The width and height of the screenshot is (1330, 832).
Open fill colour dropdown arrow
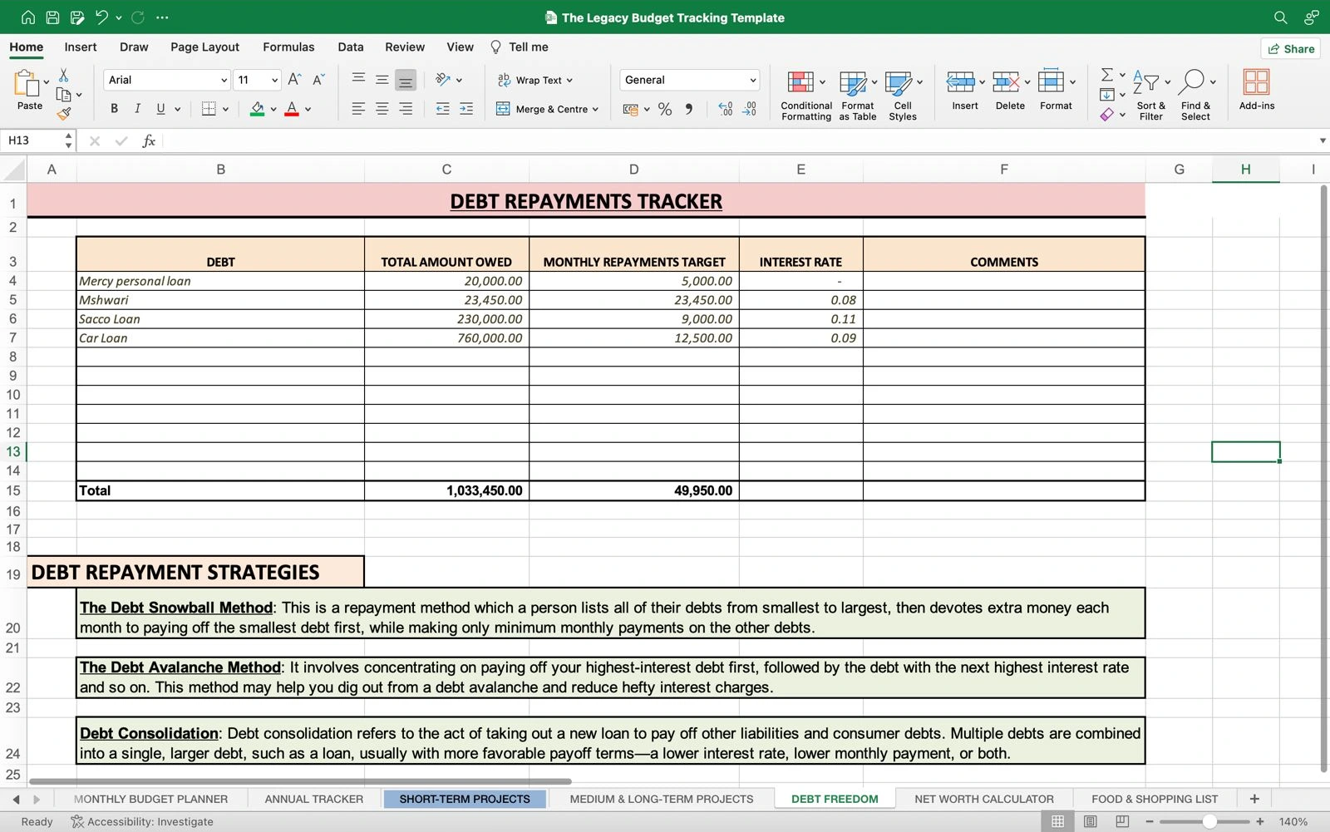[x=273, y=110]
